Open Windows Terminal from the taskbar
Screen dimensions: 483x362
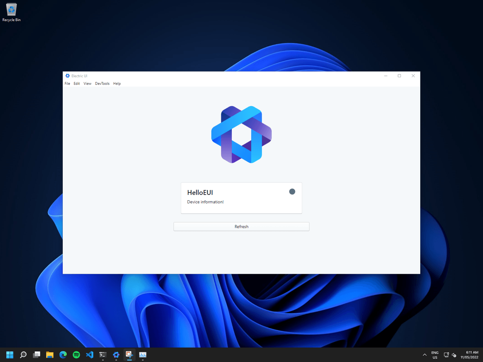point(102,354)
